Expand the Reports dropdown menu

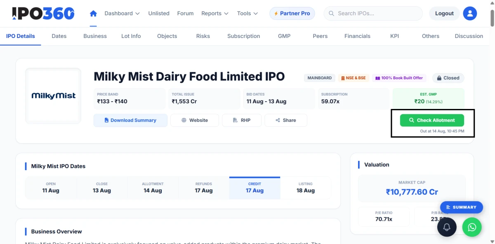pyautogui.click(x=215, y=13)
